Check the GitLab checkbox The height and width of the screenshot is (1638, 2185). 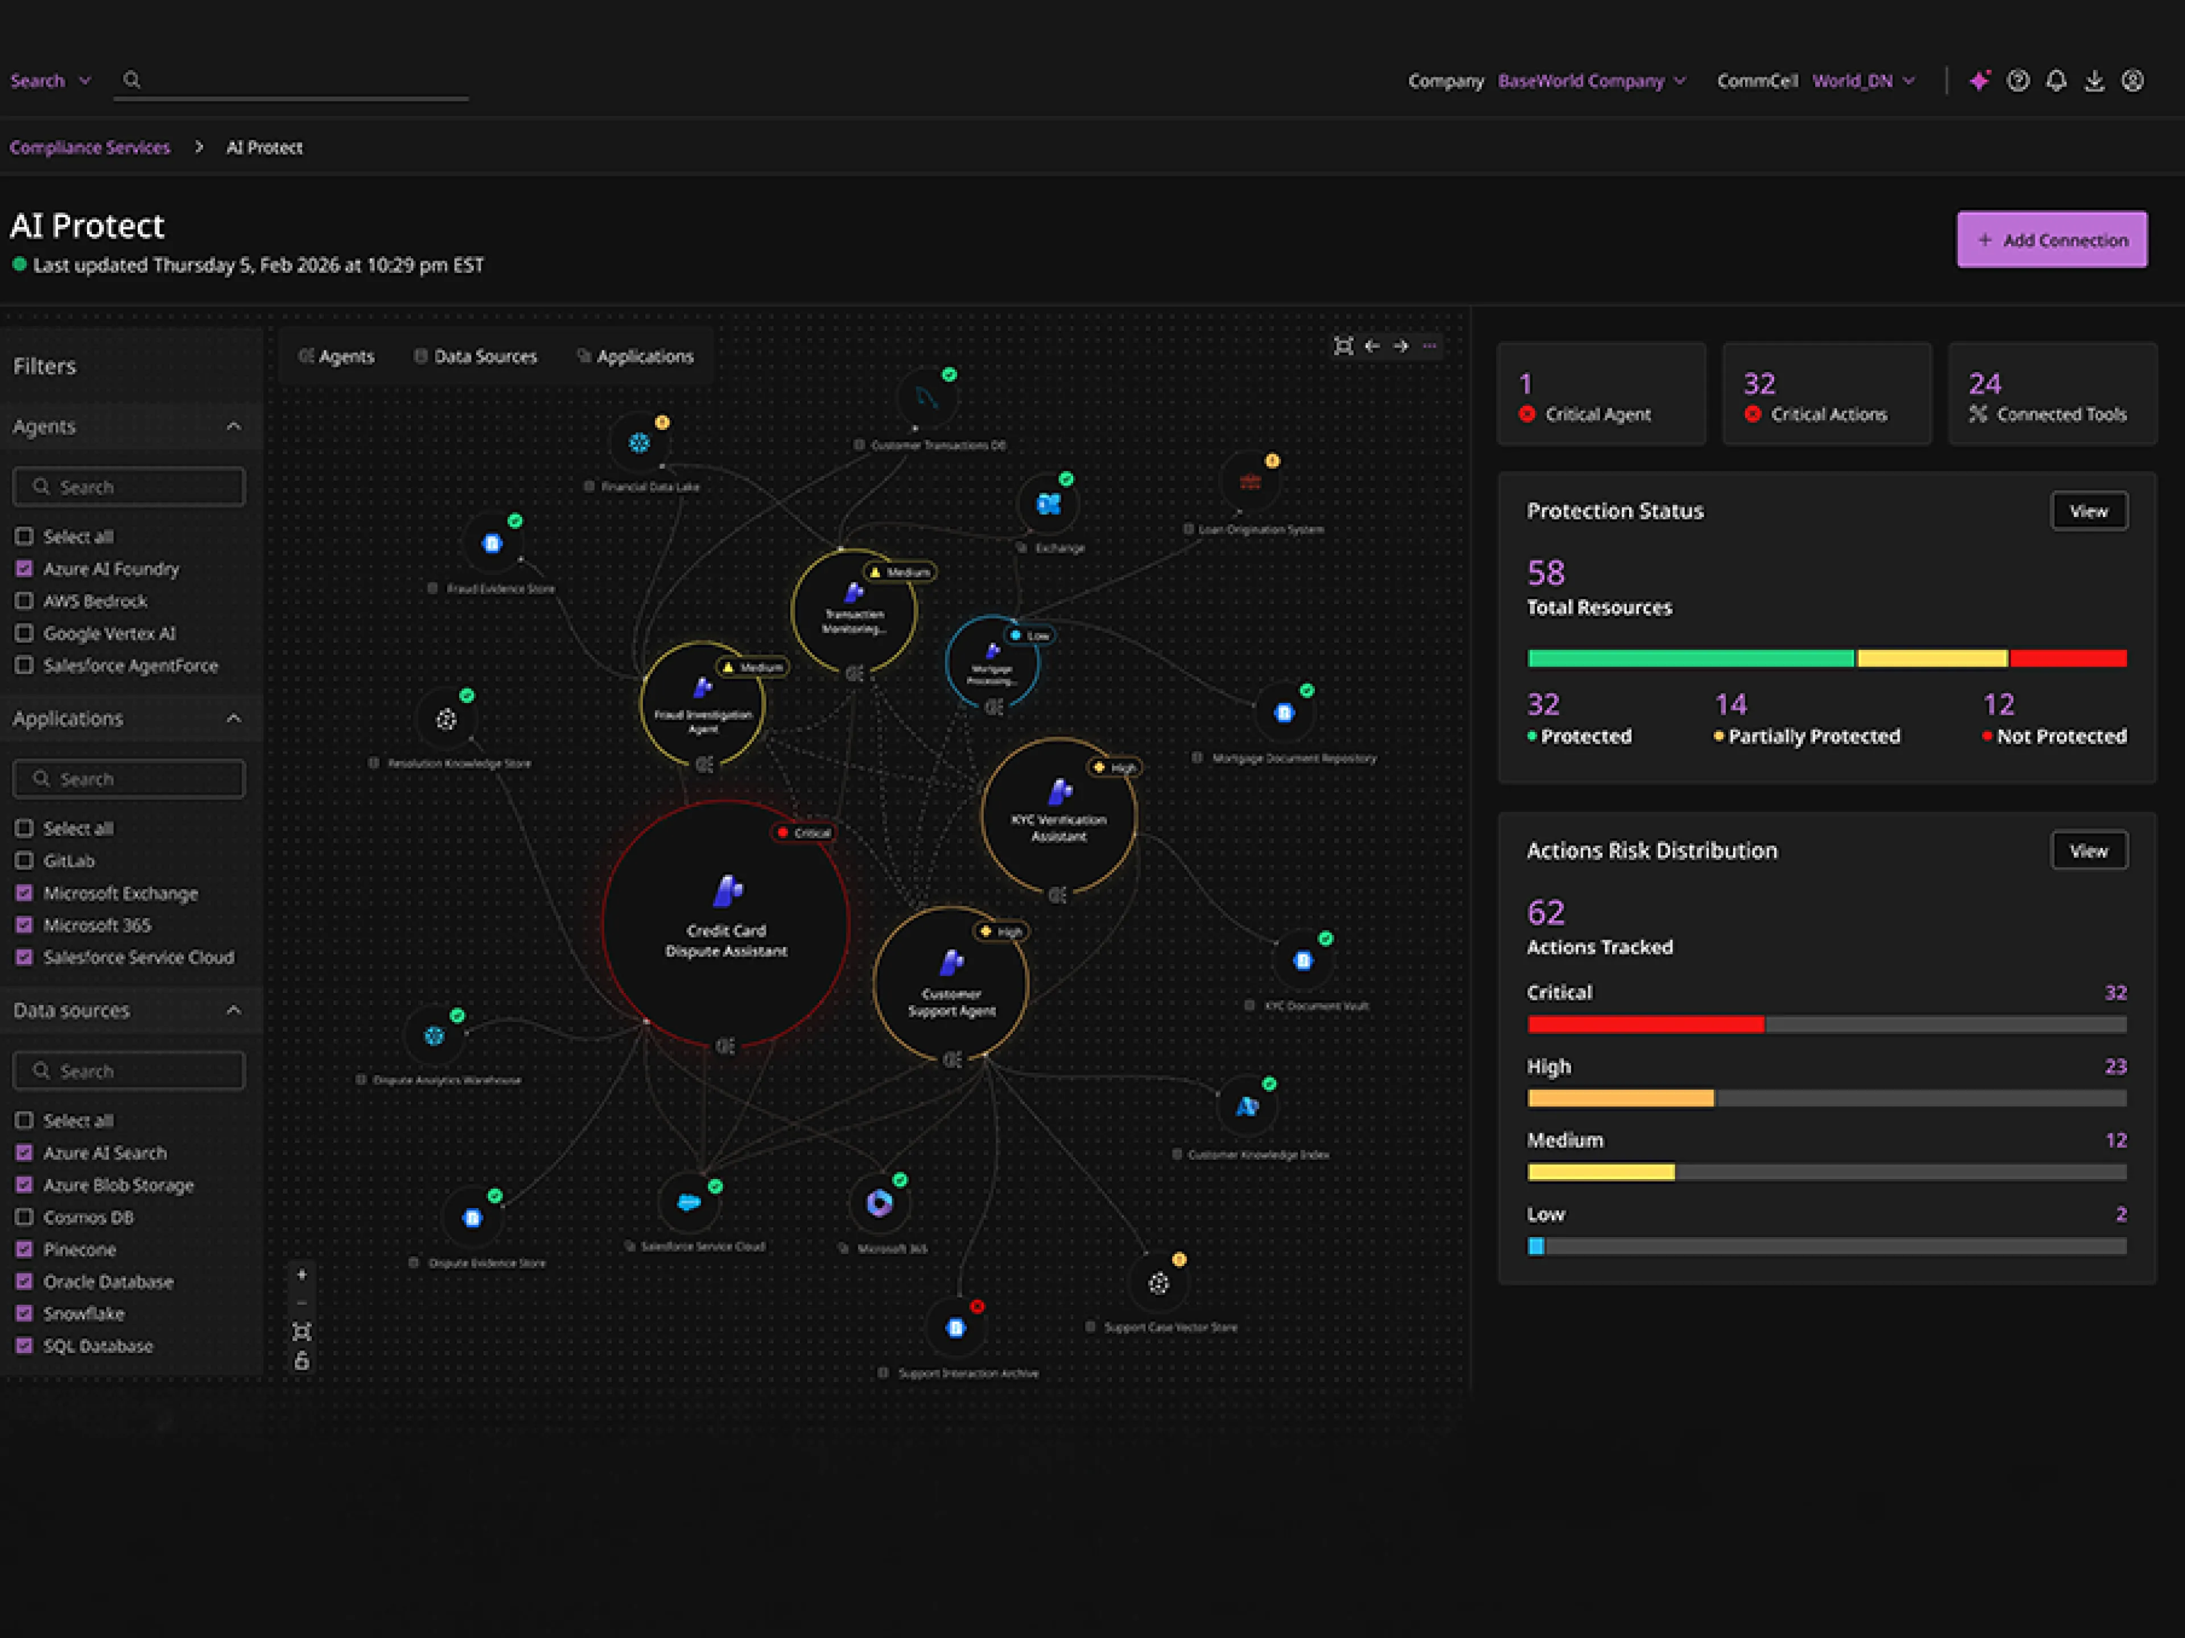point(24,861)
